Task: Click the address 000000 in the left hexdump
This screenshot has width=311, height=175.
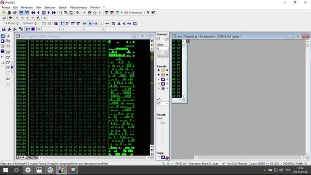Action: [21, 41]
